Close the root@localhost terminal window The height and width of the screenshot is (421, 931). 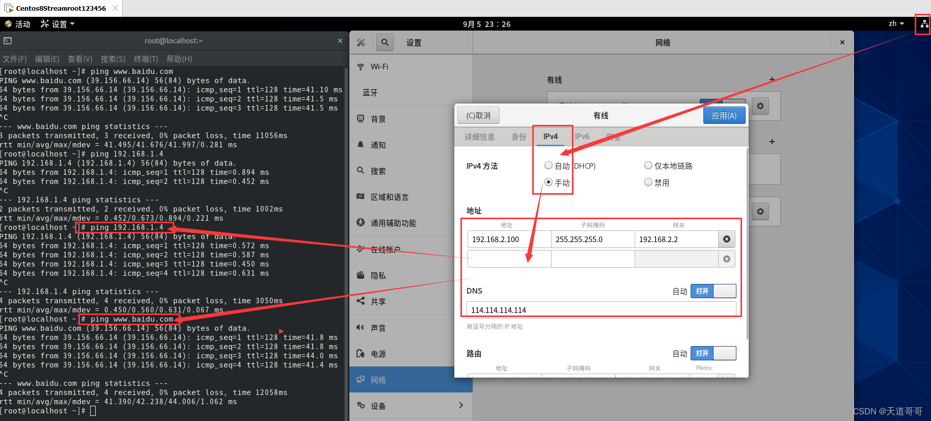click(x=340, y=41)
